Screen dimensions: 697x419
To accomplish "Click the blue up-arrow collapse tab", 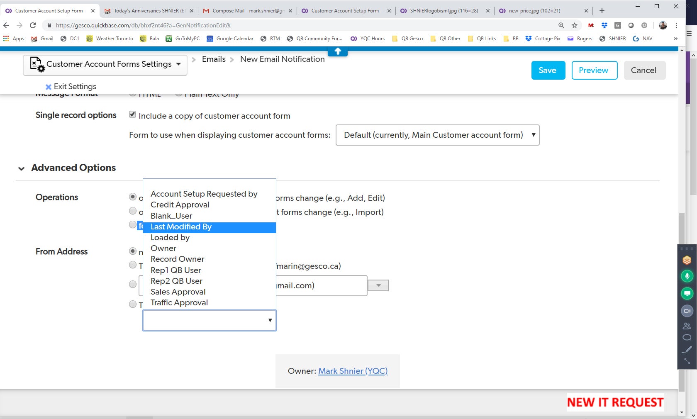I will (338, 51).
